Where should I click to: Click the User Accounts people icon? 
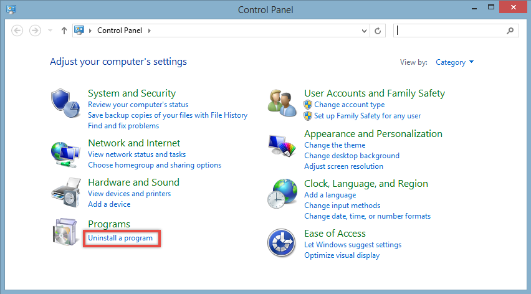click(282, 103)
